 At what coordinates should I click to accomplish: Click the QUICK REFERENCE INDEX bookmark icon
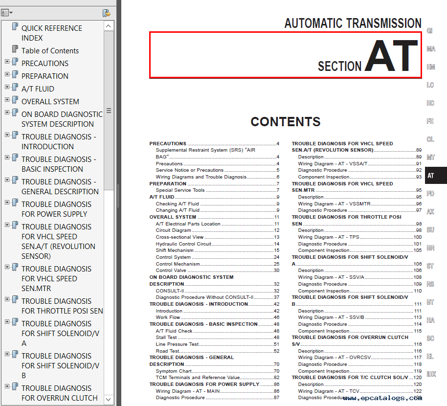click(x=15, y=27)
